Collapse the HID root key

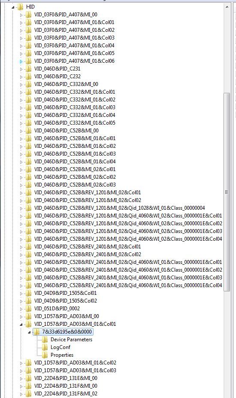(13, 7)
